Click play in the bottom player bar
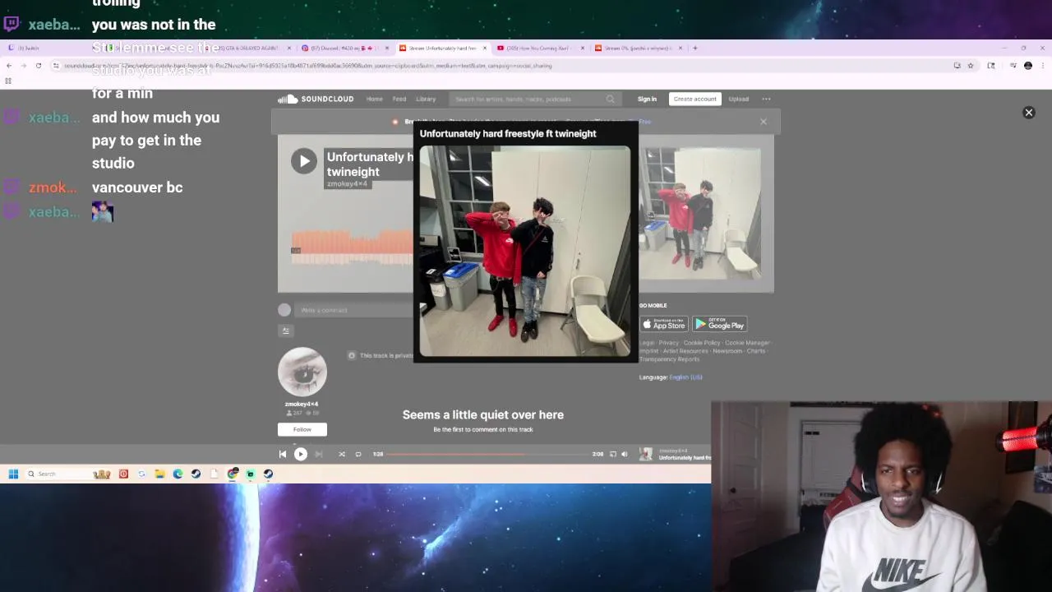The width and height of the screenshot is (1052, 592). click(301, 454)
